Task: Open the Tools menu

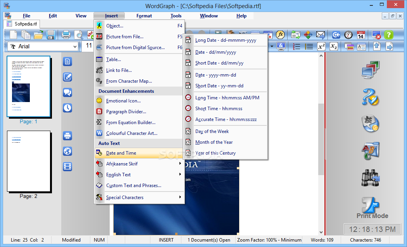Action: point(176,16)
